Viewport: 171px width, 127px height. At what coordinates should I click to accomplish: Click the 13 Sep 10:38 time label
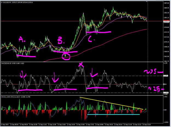point(33,125)
